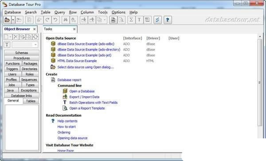
Task: Open the Help menu
Action: coord(133,12)
